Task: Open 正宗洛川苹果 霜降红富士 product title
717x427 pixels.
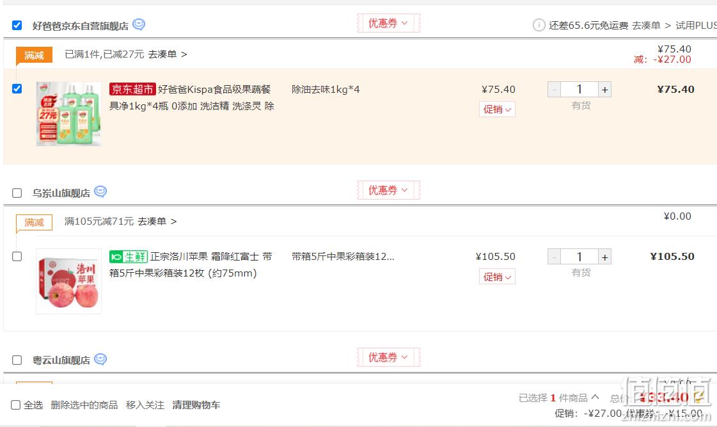Action: coord(191,265)
